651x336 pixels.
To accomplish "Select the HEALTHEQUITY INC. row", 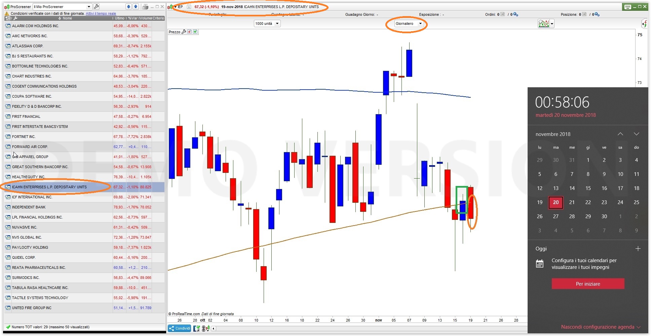I will pyautogui.click(x=84, y=177).
